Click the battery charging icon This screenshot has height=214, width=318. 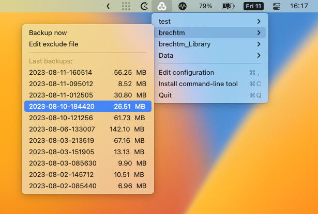coord(228,6)
